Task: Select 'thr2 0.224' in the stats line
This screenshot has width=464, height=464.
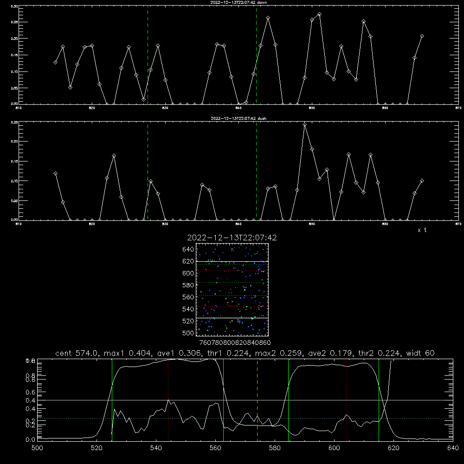Action: (x=380, y=353)
